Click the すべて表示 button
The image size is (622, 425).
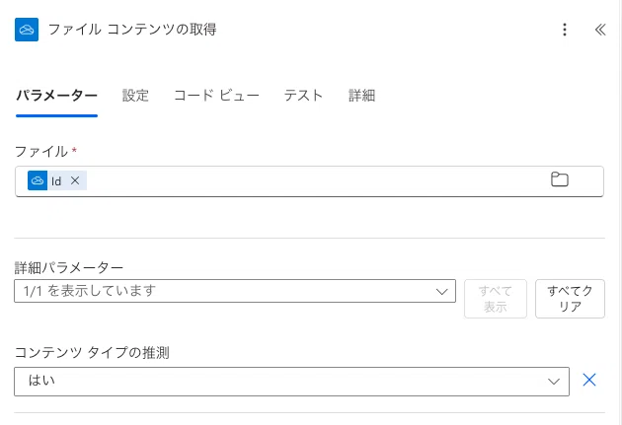click(x=496, y=299)
